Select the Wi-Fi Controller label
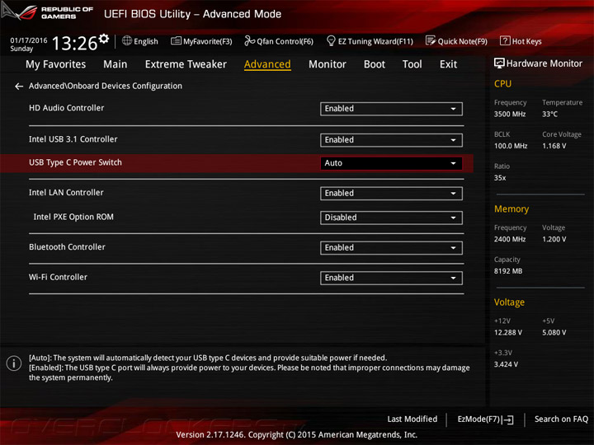The width and height of the screenshot is (594, 445). [x=58, y=277]
